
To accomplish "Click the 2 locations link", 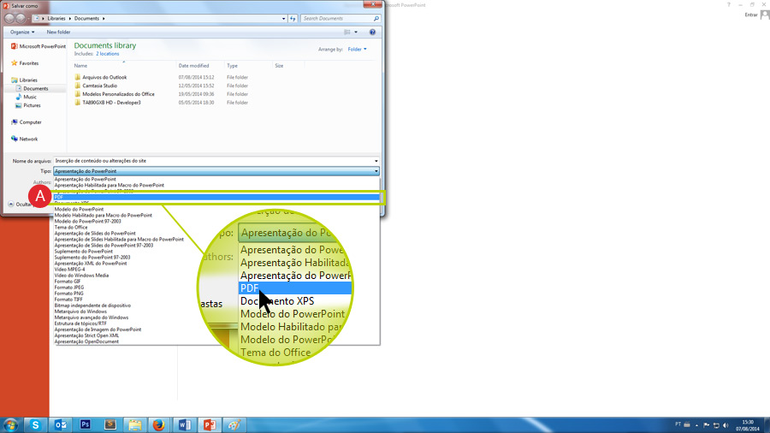I will click(x=108, y=54).
